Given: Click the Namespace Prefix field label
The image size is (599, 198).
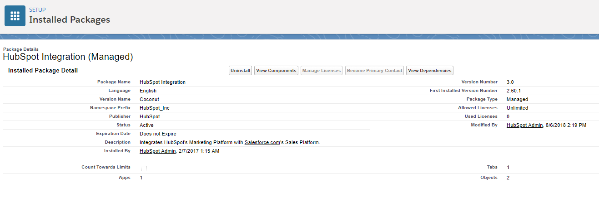Looking at the screenshot, I should tap(111, 108).
